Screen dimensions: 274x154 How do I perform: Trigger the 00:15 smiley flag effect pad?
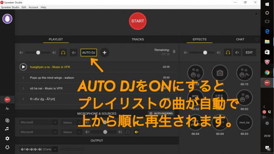coord(244,73)
